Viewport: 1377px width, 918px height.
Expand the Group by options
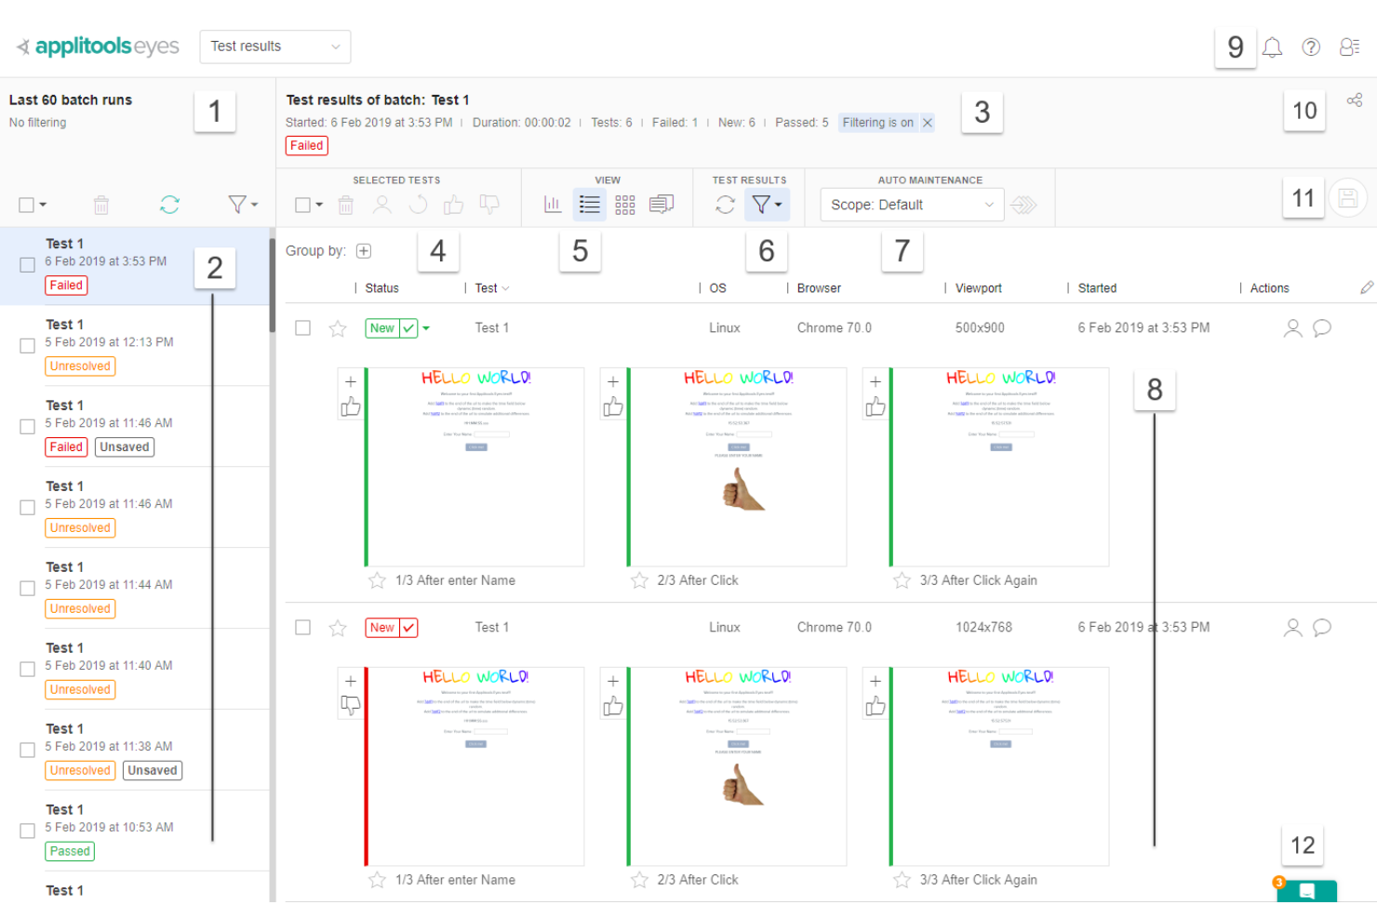coord(364,250)
